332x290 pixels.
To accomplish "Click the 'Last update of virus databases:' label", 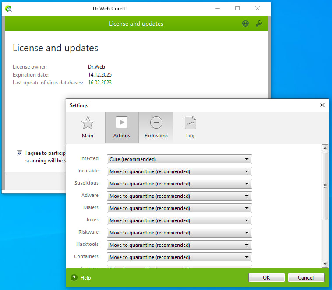I will (x=48, y=83).
